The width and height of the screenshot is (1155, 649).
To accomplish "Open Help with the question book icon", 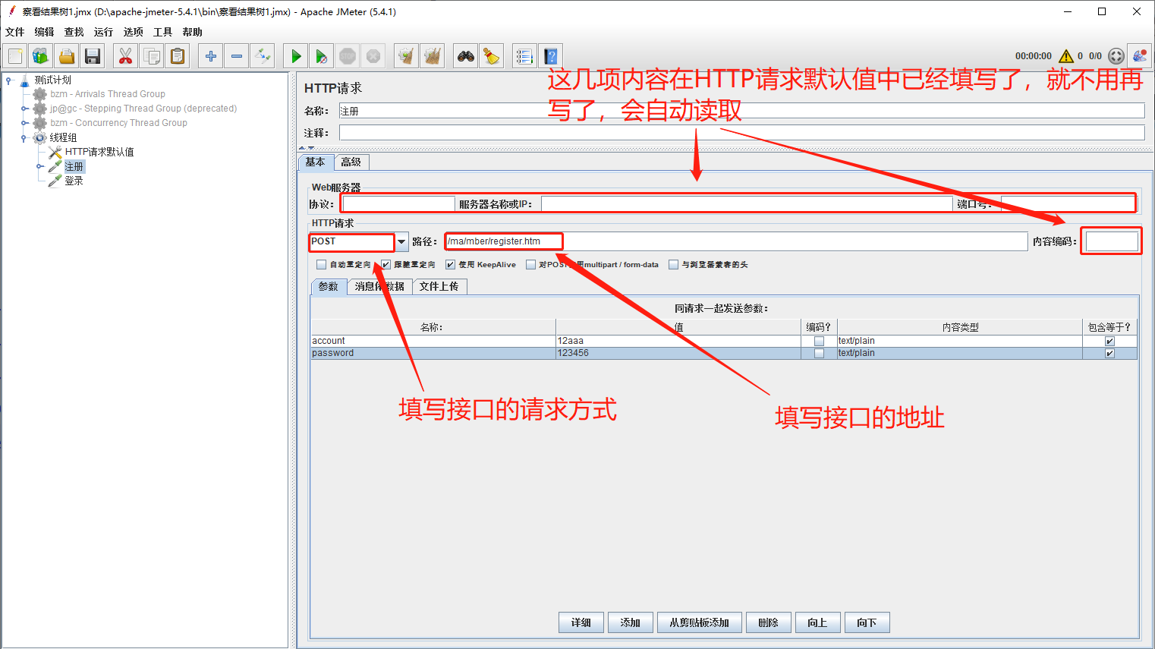I will [551, 56].
